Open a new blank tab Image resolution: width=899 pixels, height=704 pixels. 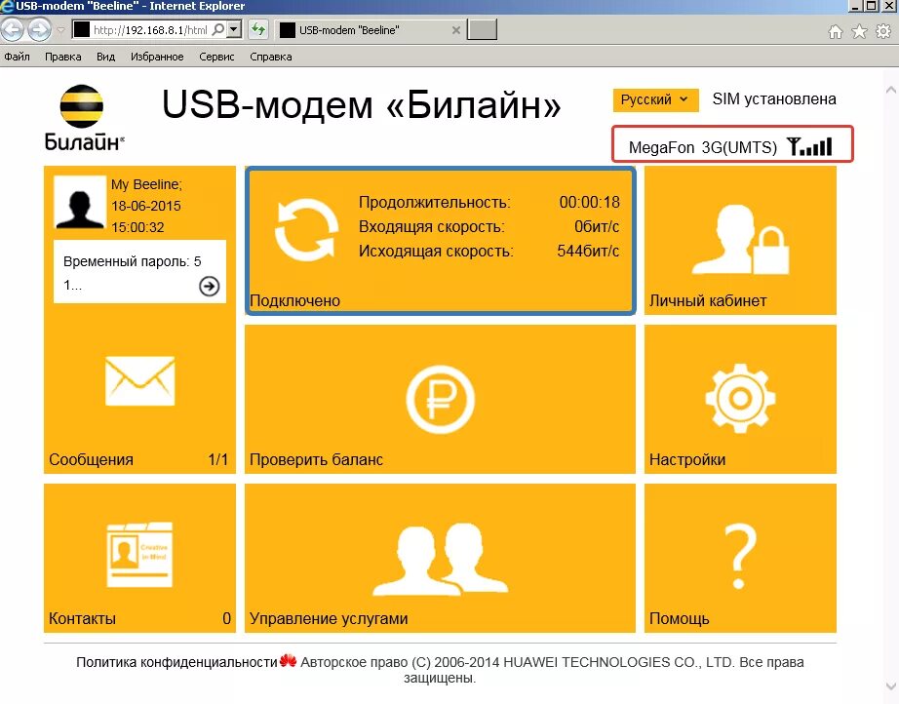pos(482,30)
